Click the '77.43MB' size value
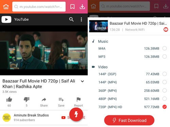 pos(153,74)
